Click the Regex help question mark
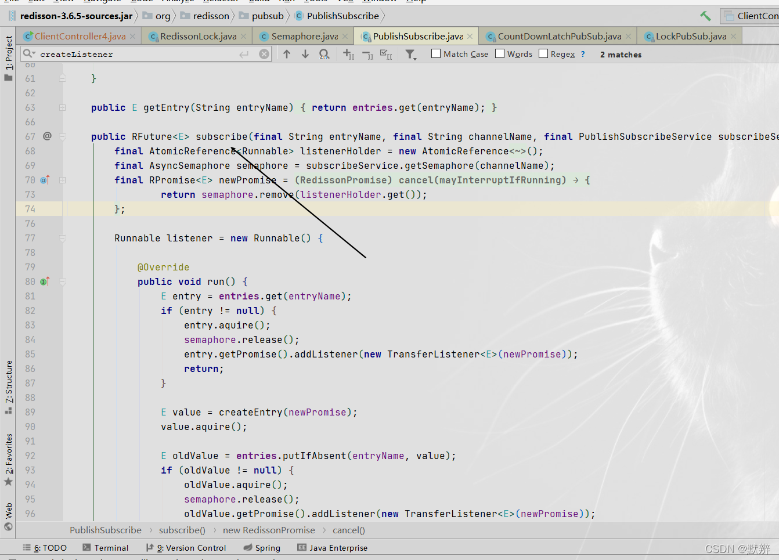Viewport: 779px width, 560px height. (x=583, y=54)
